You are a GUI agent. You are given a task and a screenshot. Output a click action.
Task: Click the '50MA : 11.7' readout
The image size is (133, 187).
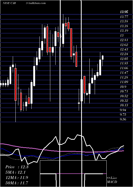(x=17, y=183)
